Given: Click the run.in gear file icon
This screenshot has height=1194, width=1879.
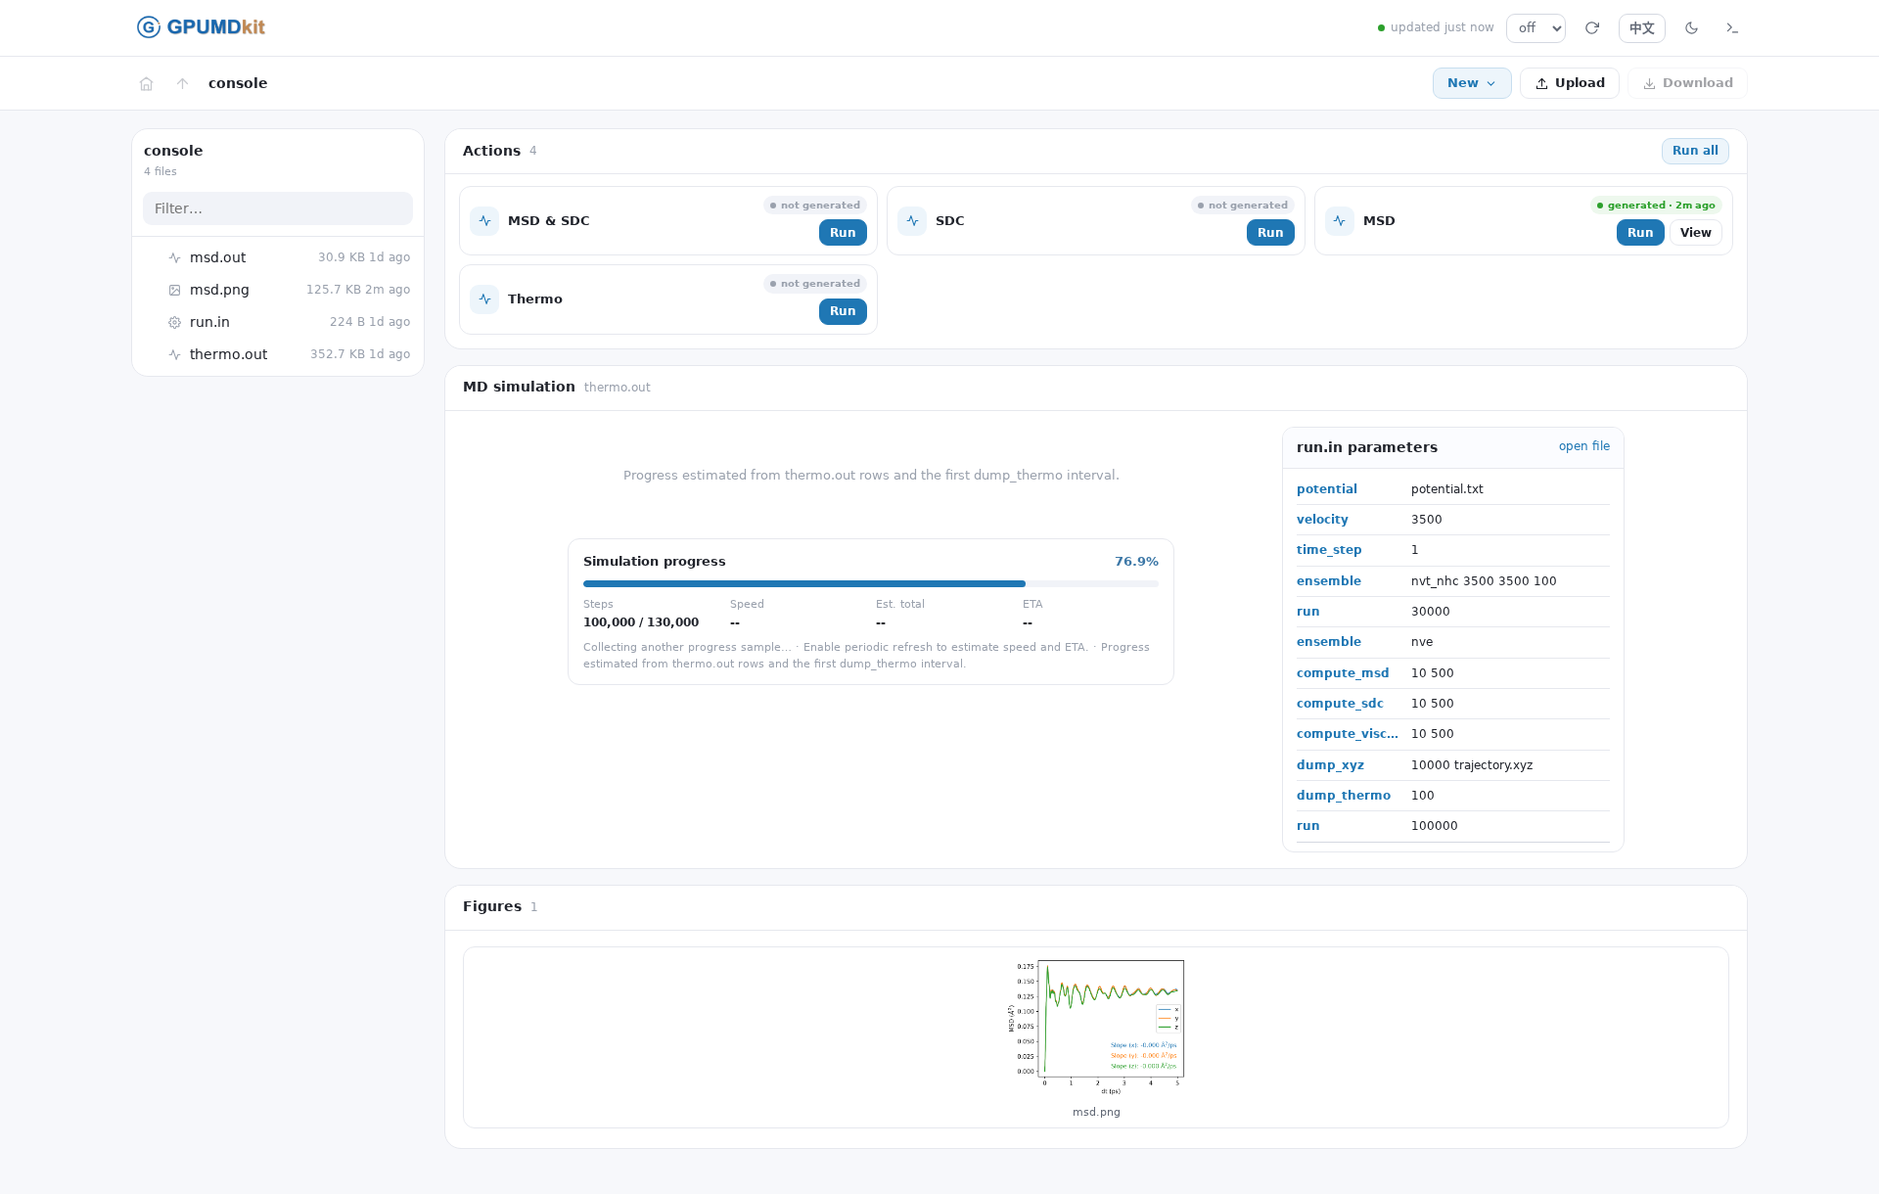Looking at the screenshot, I should click(x=174, y=322).
